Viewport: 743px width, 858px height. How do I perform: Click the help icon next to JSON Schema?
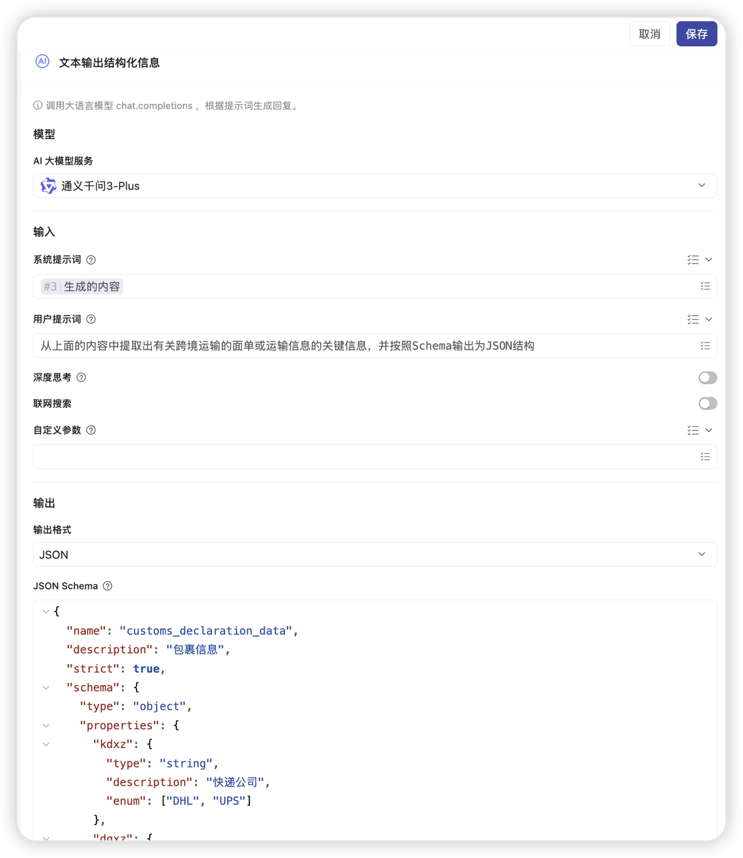pyautogui.click(x=107, y=586)
